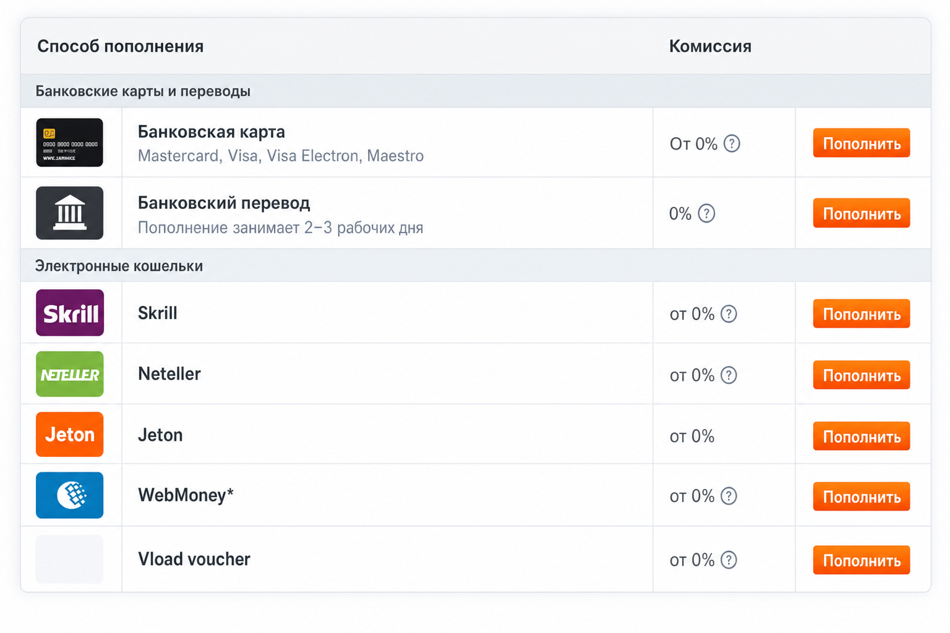Select the Skrill logo

click(x=70, y=313)
